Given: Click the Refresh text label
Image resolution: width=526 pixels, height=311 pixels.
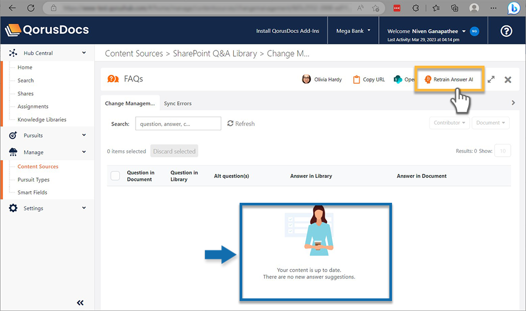Looking at the screenshot, I should (245, 124).
